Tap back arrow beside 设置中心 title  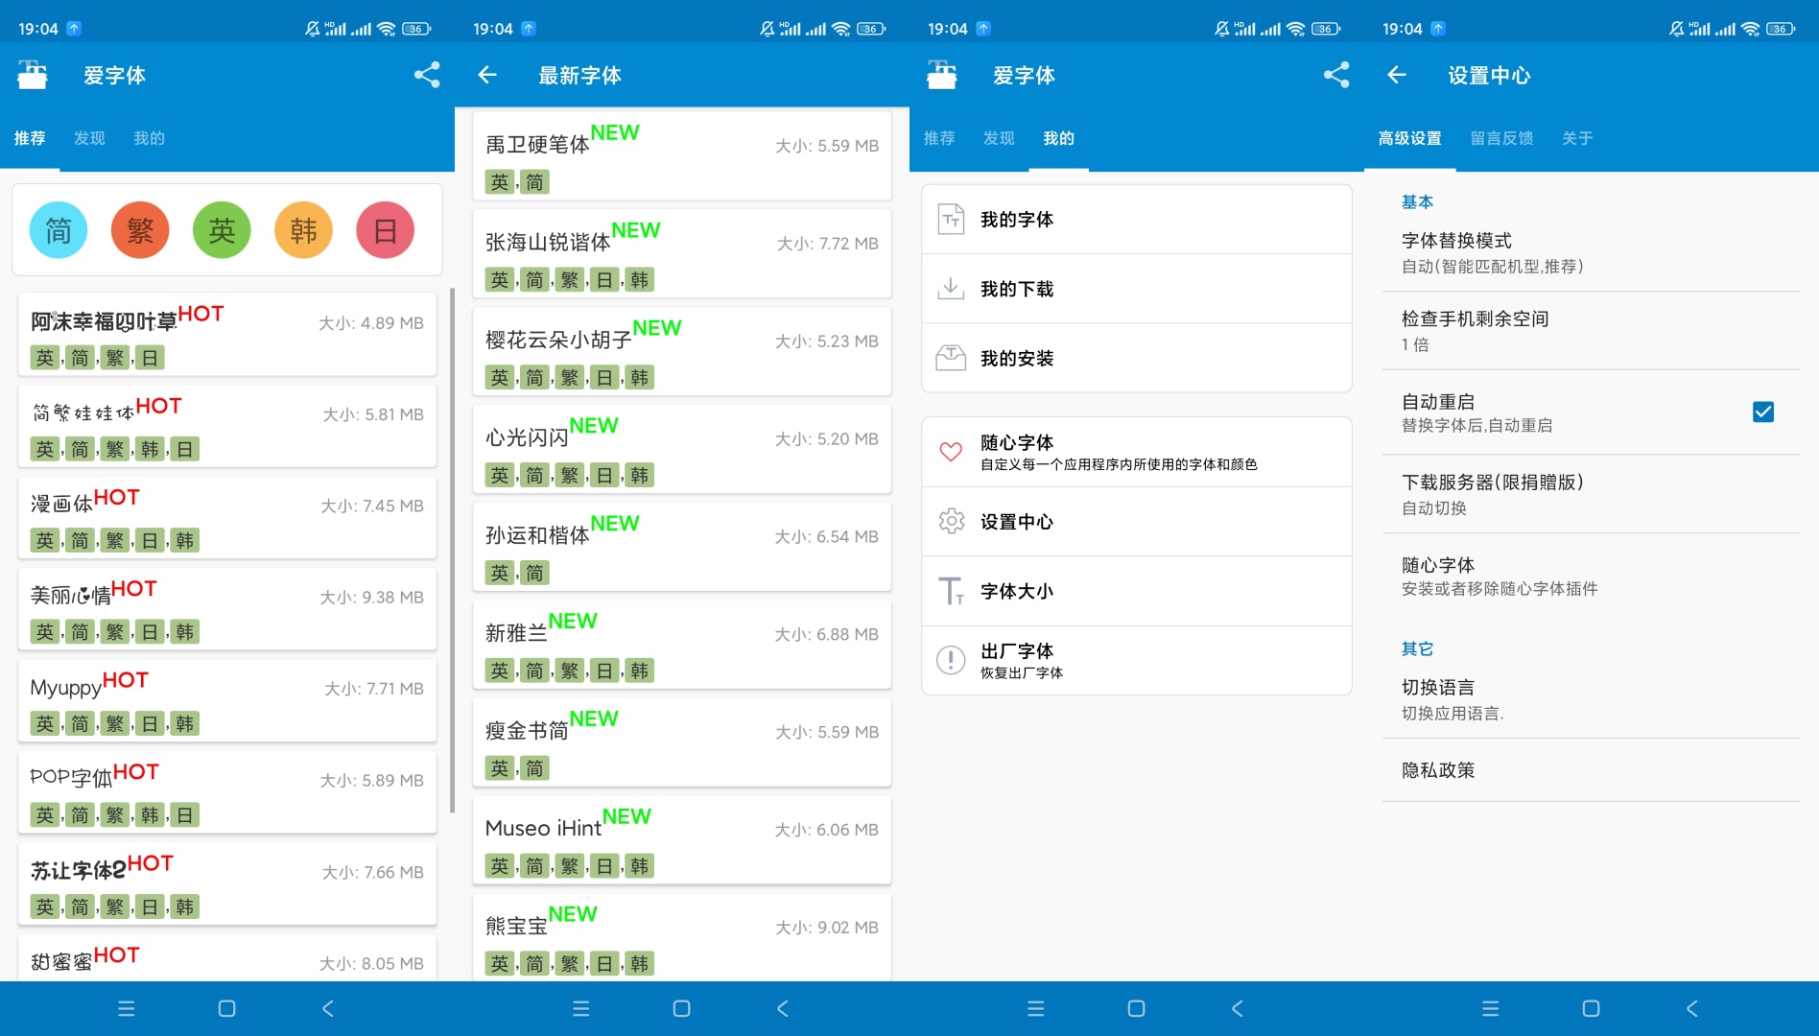[1397, 75]
